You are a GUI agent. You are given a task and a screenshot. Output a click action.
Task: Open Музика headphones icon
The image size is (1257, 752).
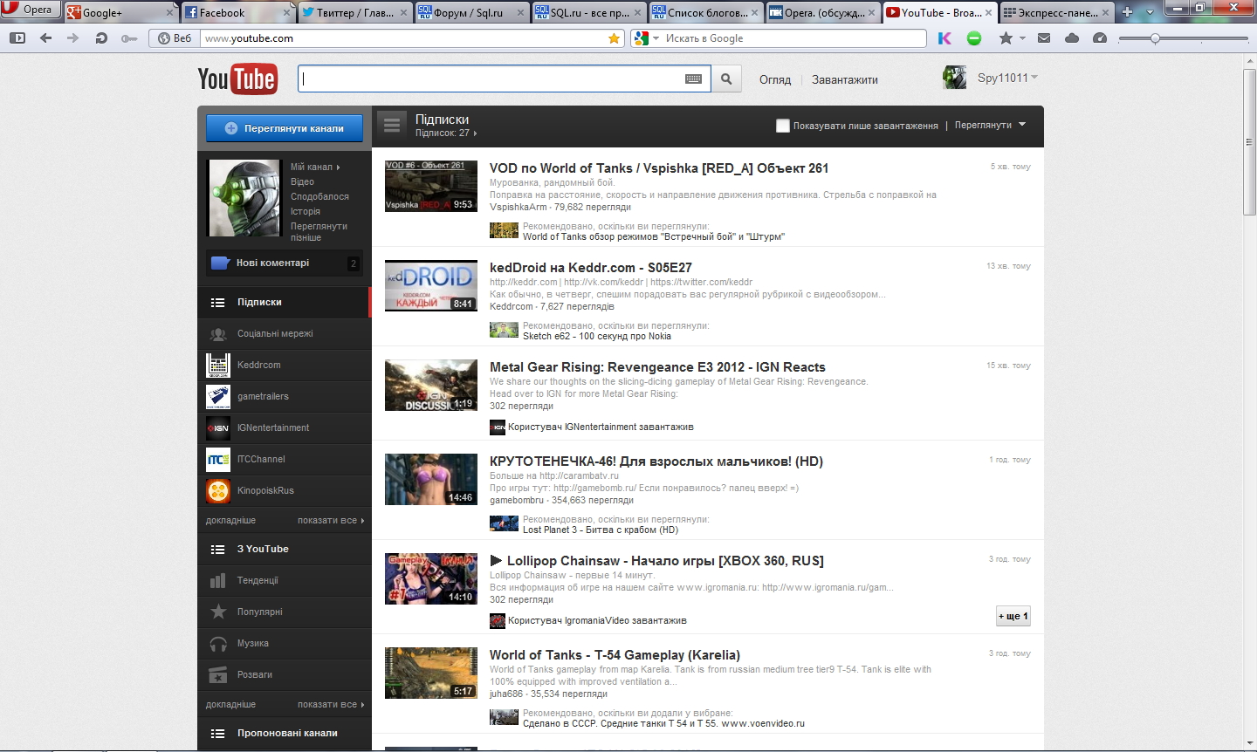point(218,644)
